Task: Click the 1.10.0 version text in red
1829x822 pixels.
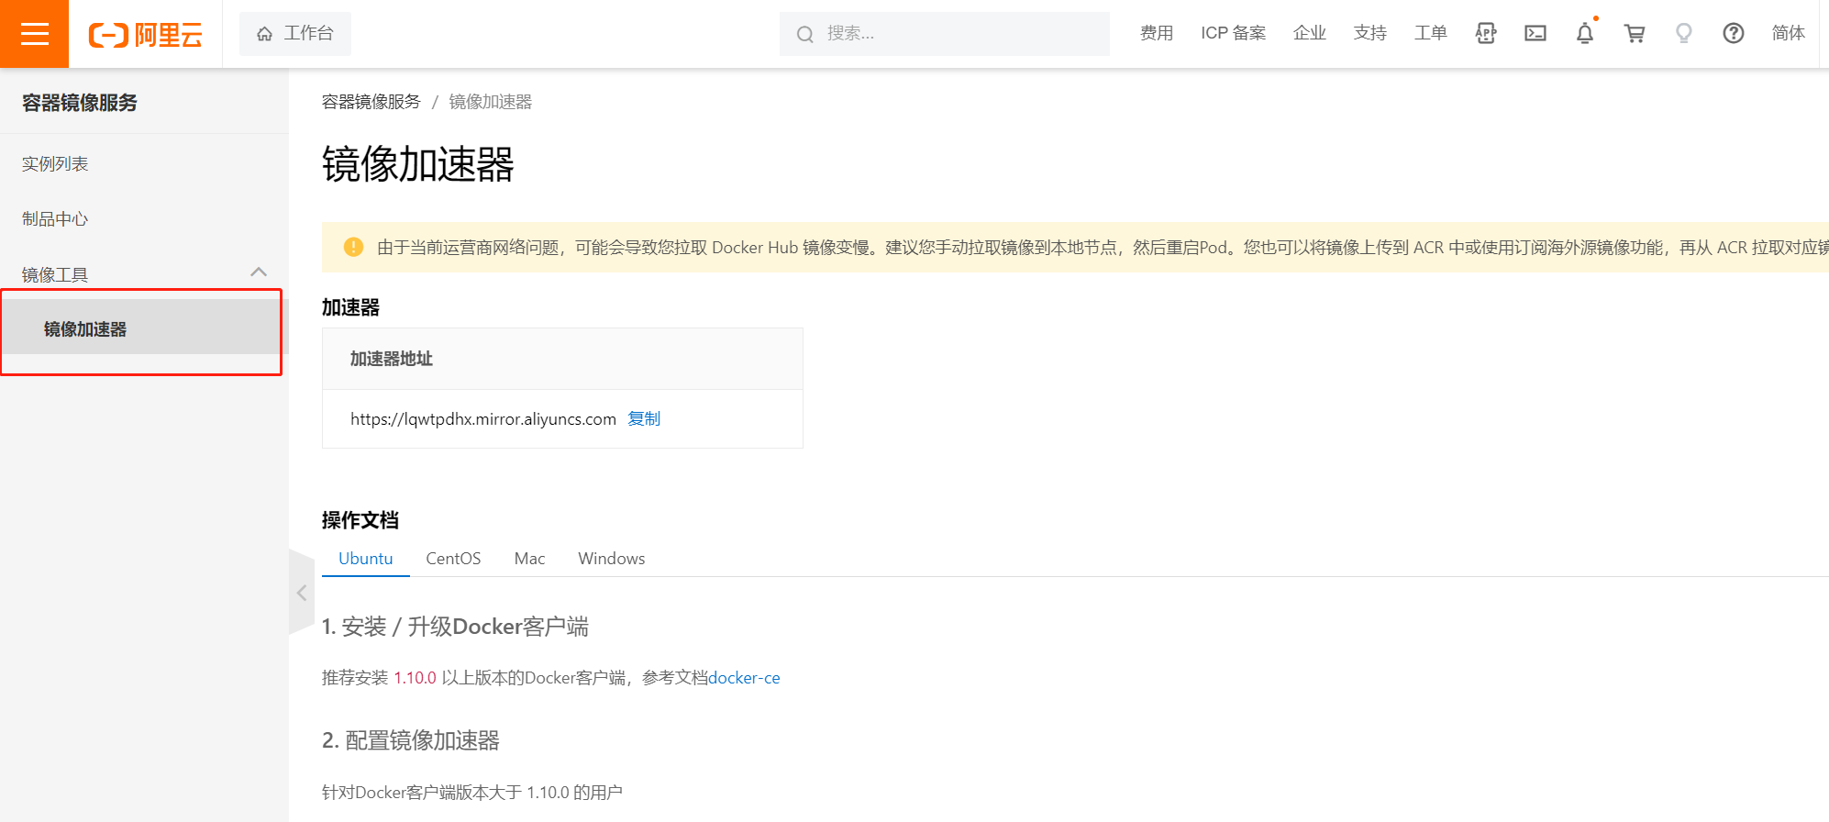Action: tap(416, 678)
